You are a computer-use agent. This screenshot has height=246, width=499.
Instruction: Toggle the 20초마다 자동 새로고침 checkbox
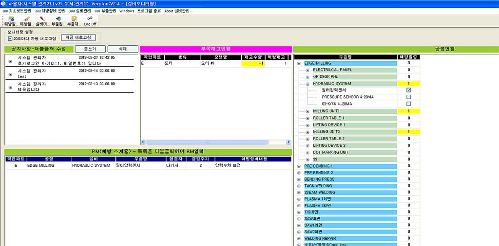click(10, 38)
